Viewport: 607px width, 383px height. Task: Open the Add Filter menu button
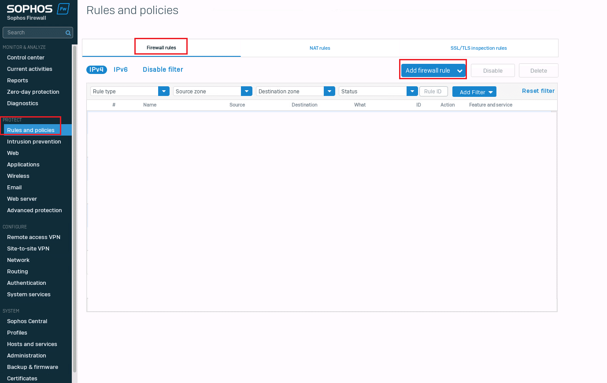pos(474,92)
